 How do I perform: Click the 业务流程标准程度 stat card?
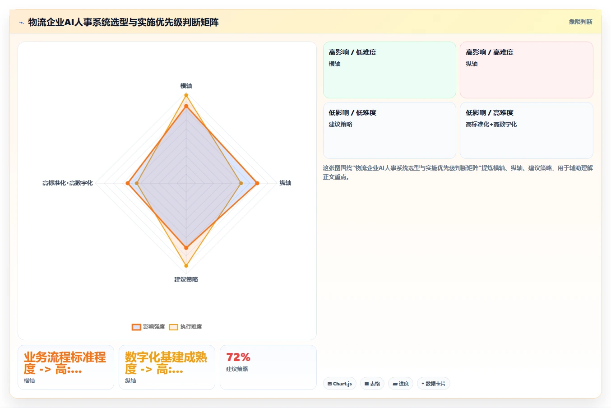point(66,367)
